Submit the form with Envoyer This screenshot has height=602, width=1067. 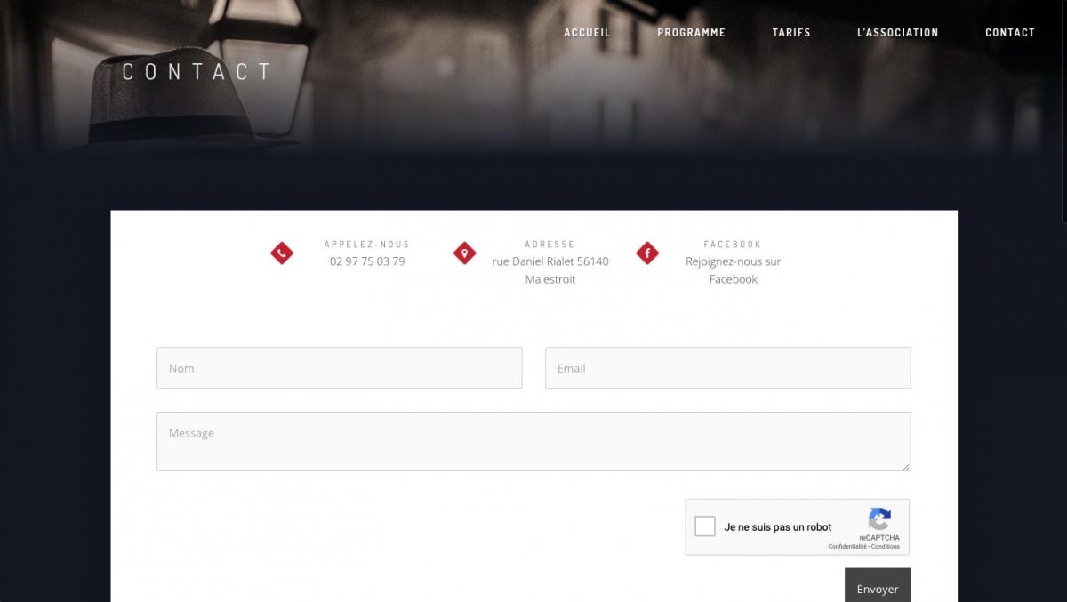[x=878, y=586]
